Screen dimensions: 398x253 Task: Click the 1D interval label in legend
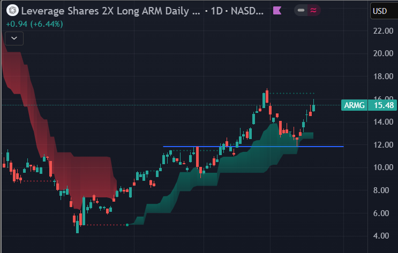click(216, 11)
